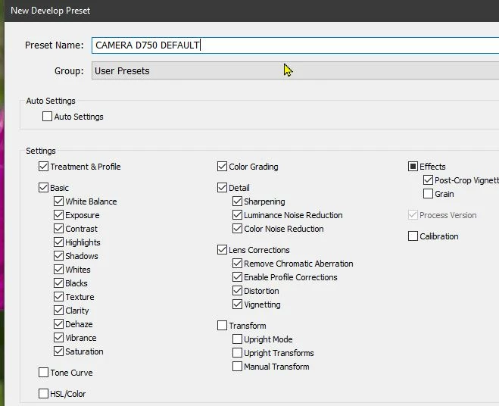Toggle the Lens Corrections group checkbox
The width and height of the screenshot is (499, 406).
(x=222, y=250)
